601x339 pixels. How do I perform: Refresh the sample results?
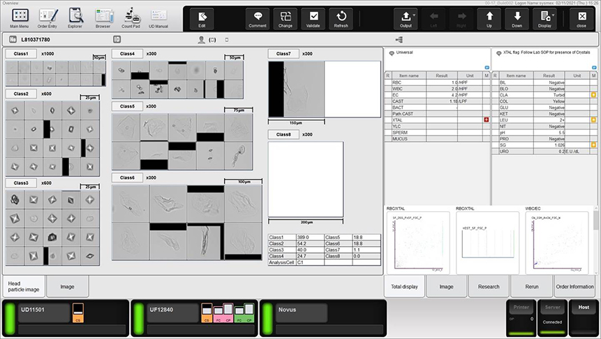tap(341, 18)
